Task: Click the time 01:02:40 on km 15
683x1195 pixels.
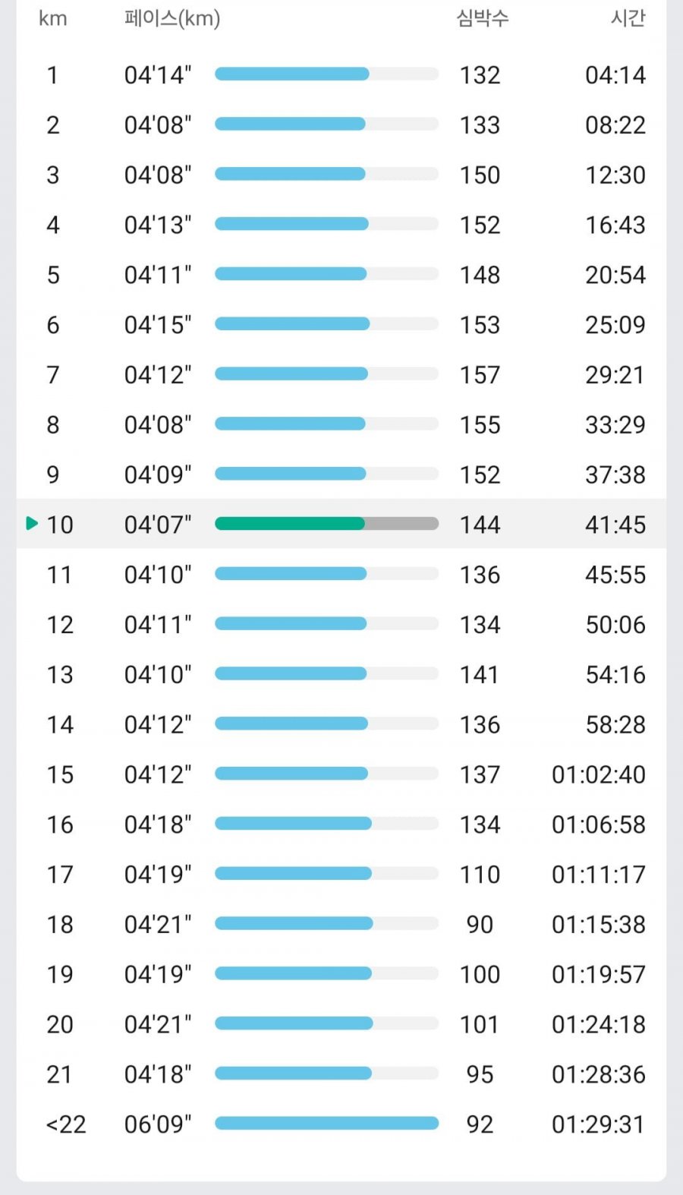Action: coord(599,774)
